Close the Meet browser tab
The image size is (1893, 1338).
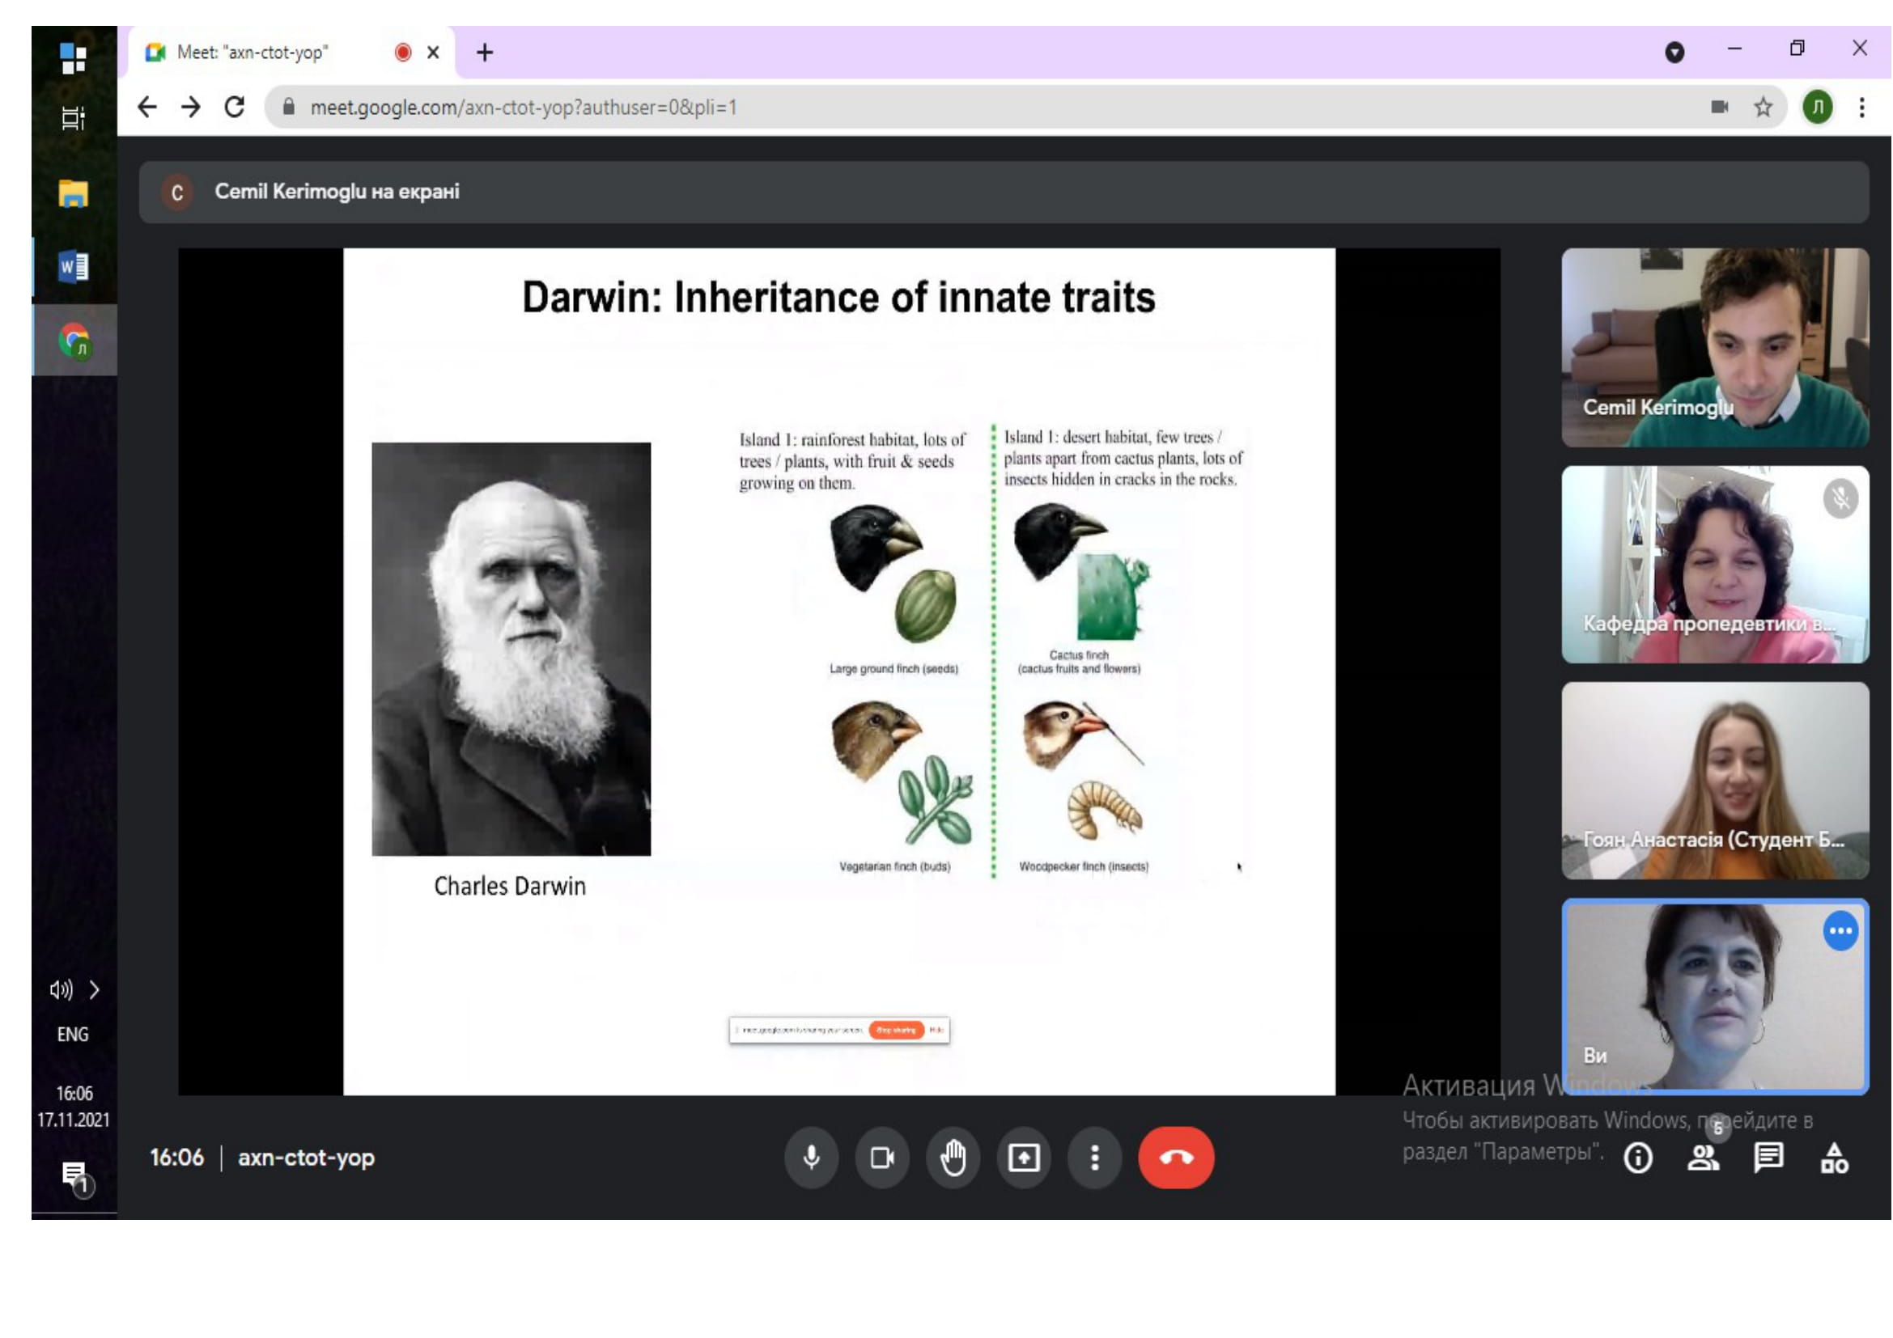433,53
